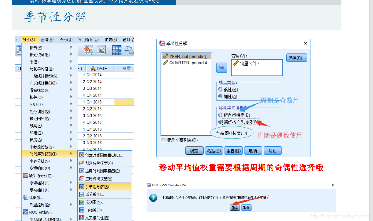Click the IBM SPSS Statistics 24 title icon
The image size is (373, 221).
click(149, 185)
